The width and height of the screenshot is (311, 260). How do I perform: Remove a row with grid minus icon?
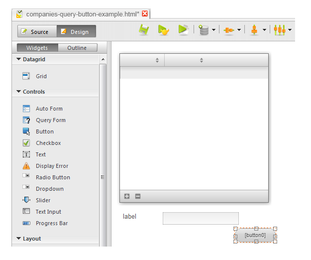pyautogui.click(x=138, y=196)
